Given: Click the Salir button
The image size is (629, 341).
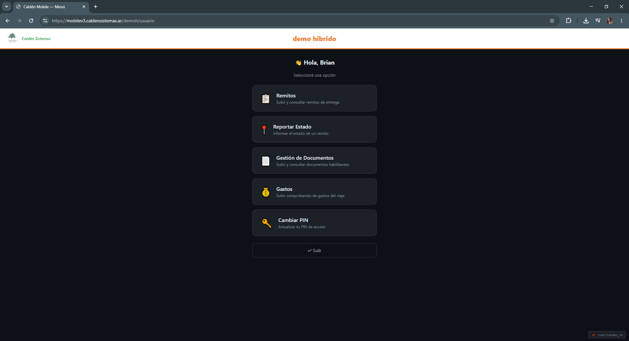Looking at the screenshot, I should pos(314,251).
